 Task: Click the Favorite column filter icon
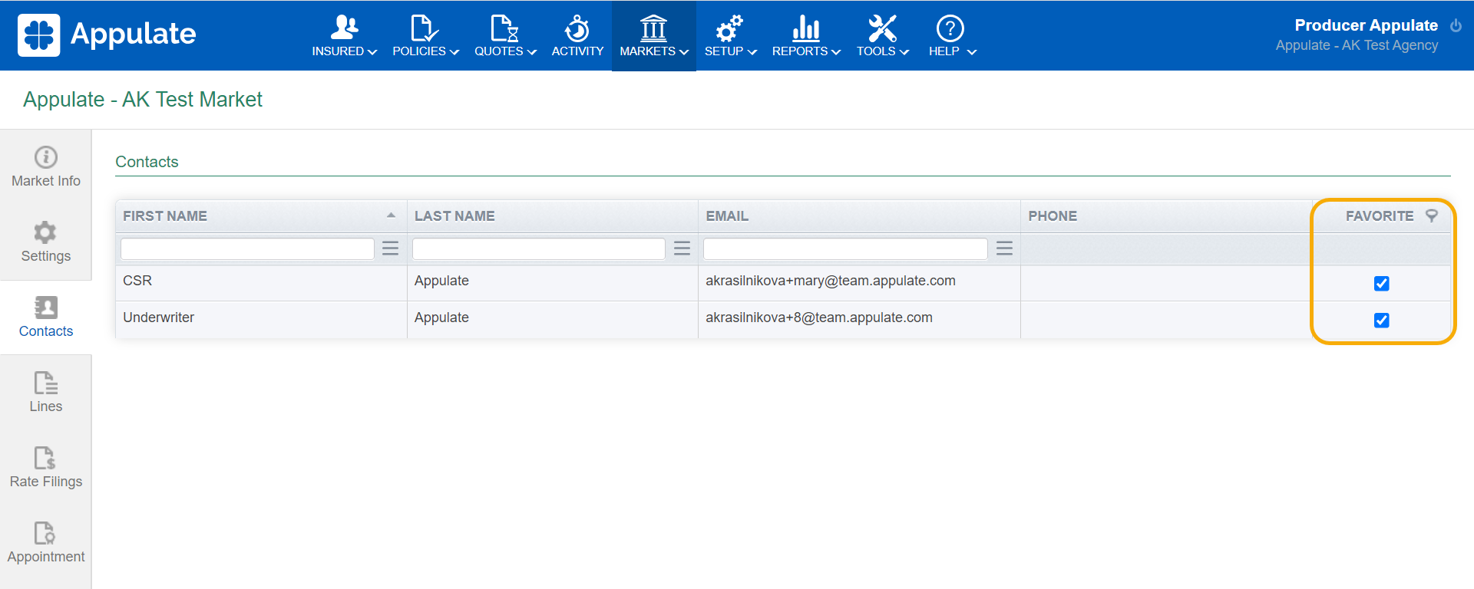pyautogui.click(x=1432, y=216)
